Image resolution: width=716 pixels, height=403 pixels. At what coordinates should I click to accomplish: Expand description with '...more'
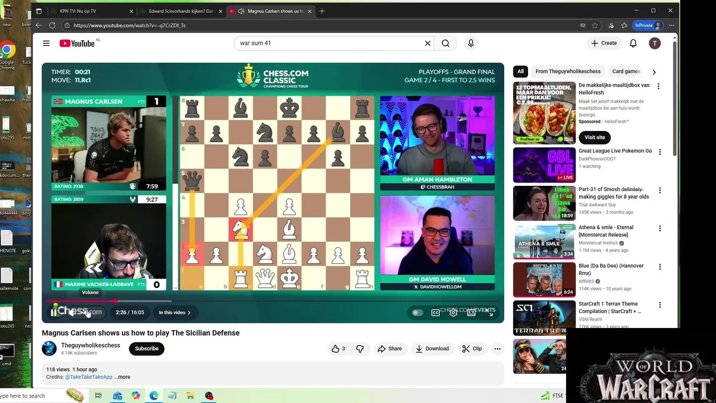coord(122,377)
